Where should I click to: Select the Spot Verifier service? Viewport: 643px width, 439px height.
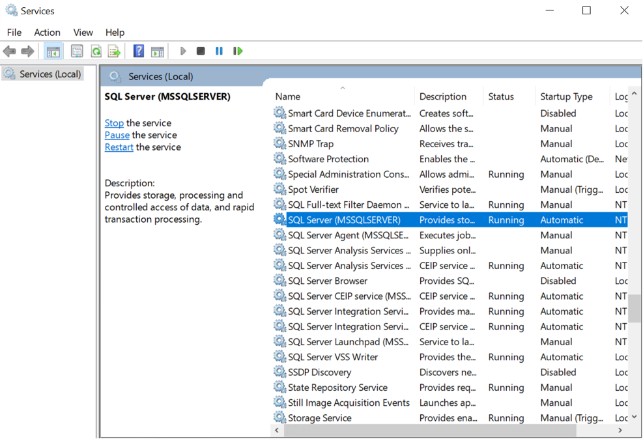[450, 190]
